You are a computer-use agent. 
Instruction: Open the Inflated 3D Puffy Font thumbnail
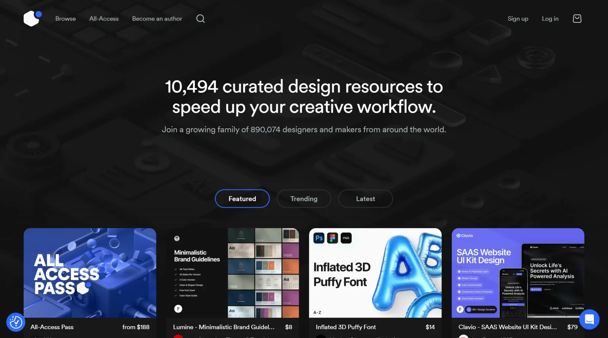pos(375,273)
